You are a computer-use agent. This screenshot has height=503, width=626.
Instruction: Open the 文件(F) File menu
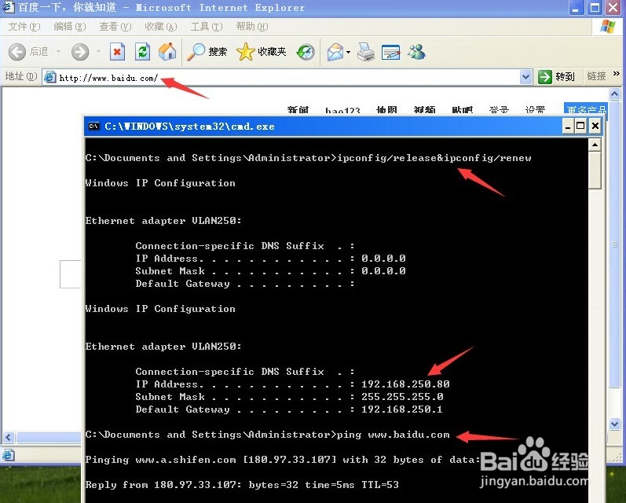click(24, 27)
